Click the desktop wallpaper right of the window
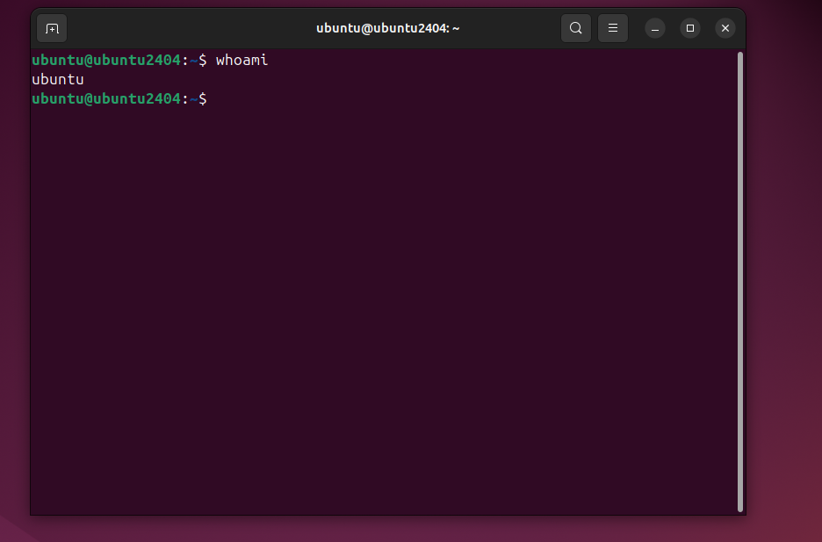Image resolution: width=822 pixels, height=542 pixels. pyautogui.click(x=783, y=264)
